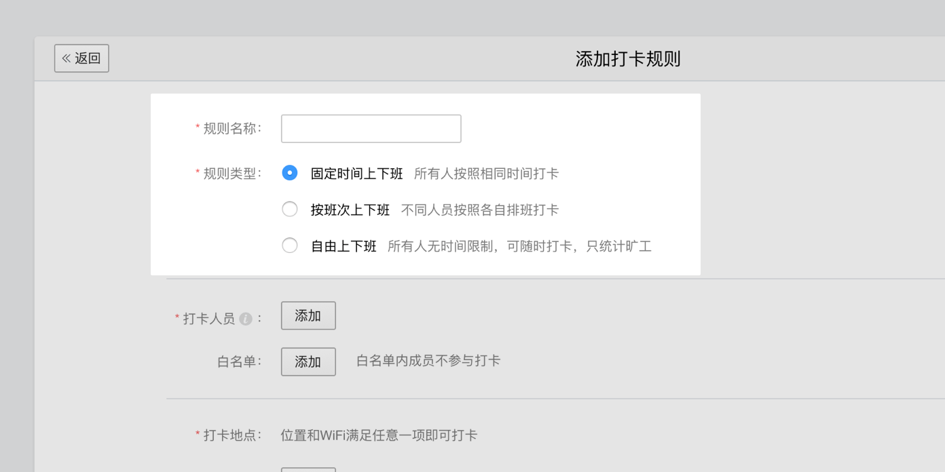Image resolution: width=945 pixels, height=472 pixels.
Task: Click hint text 白名单内成员不参与打卡
Action: click(428, 361)
